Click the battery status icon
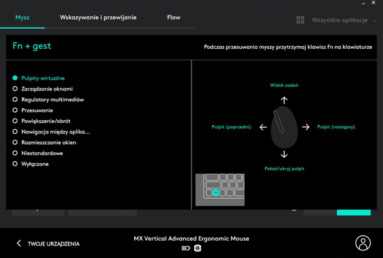Screen dimensions: 383x258 pyautogui.click(x=185, y=248)
